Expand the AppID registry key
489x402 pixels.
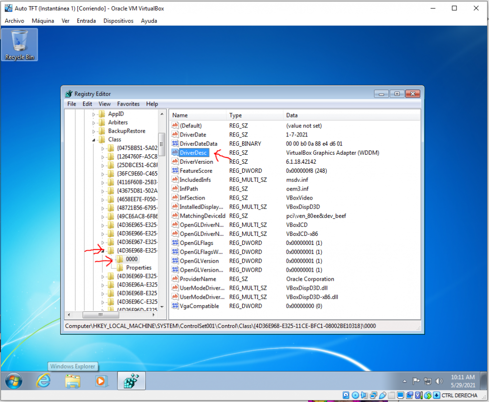tap(94, 114)
